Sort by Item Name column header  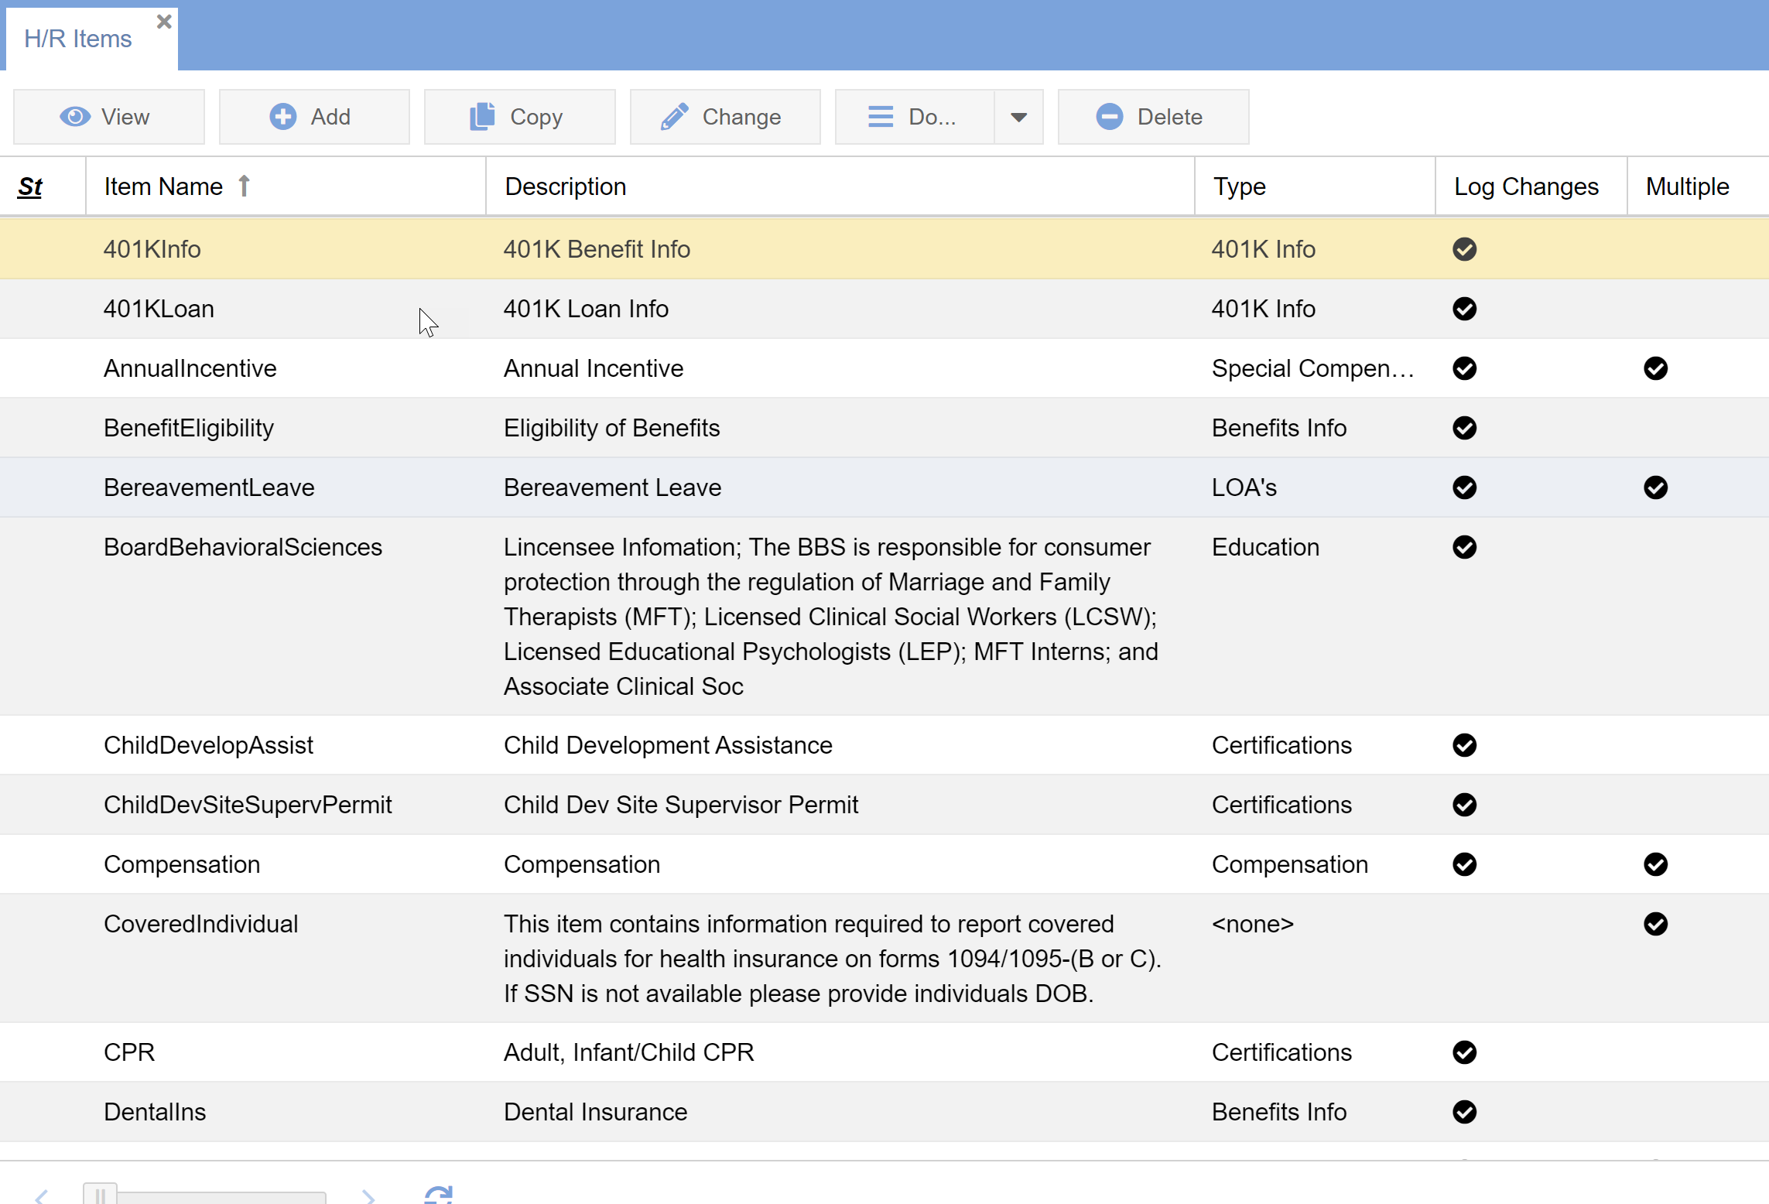point(163,186)
